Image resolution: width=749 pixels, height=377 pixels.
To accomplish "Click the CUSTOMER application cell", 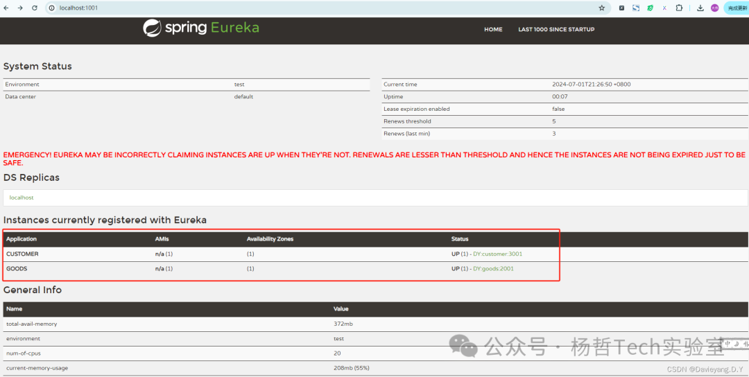I will tap(22, 254).
